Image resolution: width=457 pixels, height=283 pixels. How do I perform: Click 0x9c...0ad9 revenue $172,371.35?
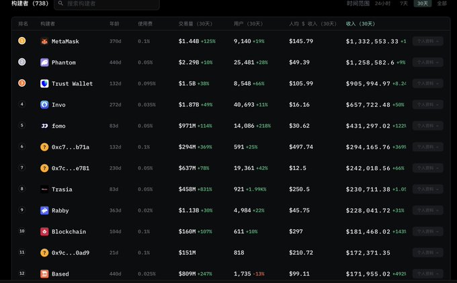tap(368, 253)
